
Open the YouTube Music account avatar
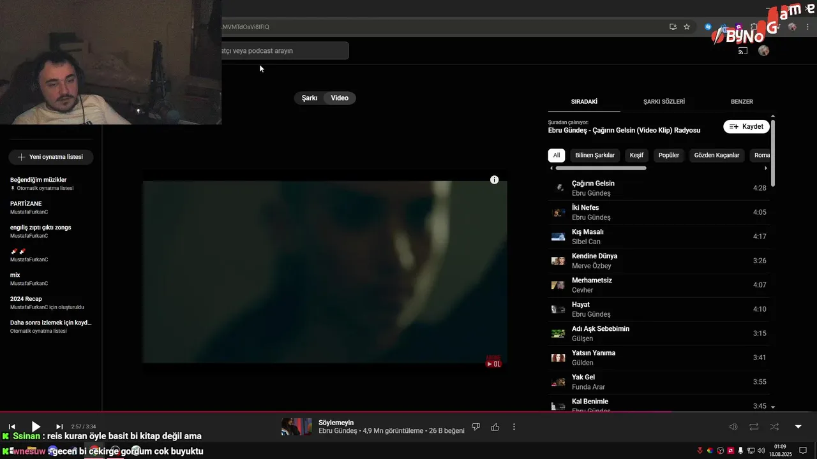(x=764, y=51)
